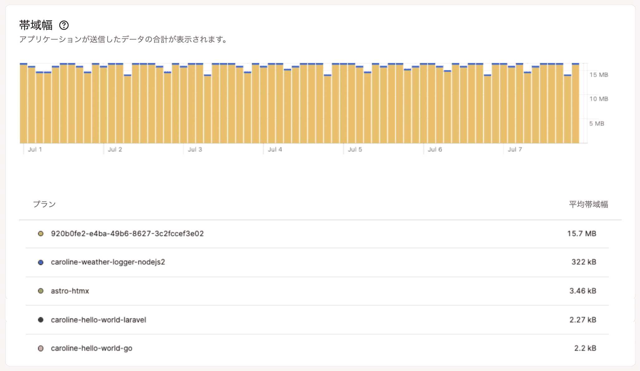Click the 2.2 kB bandwidth value

coord(585,348)
